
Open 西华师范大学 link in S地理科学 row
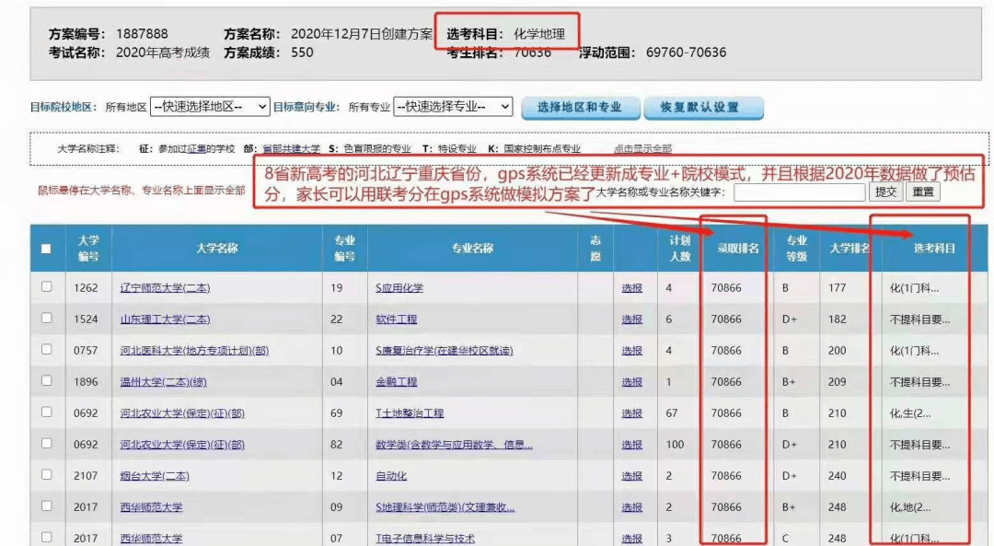tap(151, 507)
